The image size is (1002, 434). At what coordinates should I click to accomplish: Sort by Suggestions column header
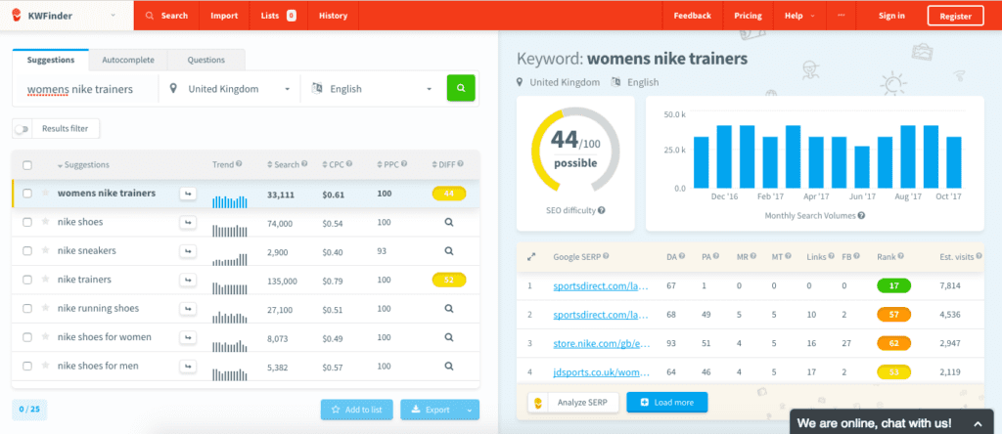[83, 164]
